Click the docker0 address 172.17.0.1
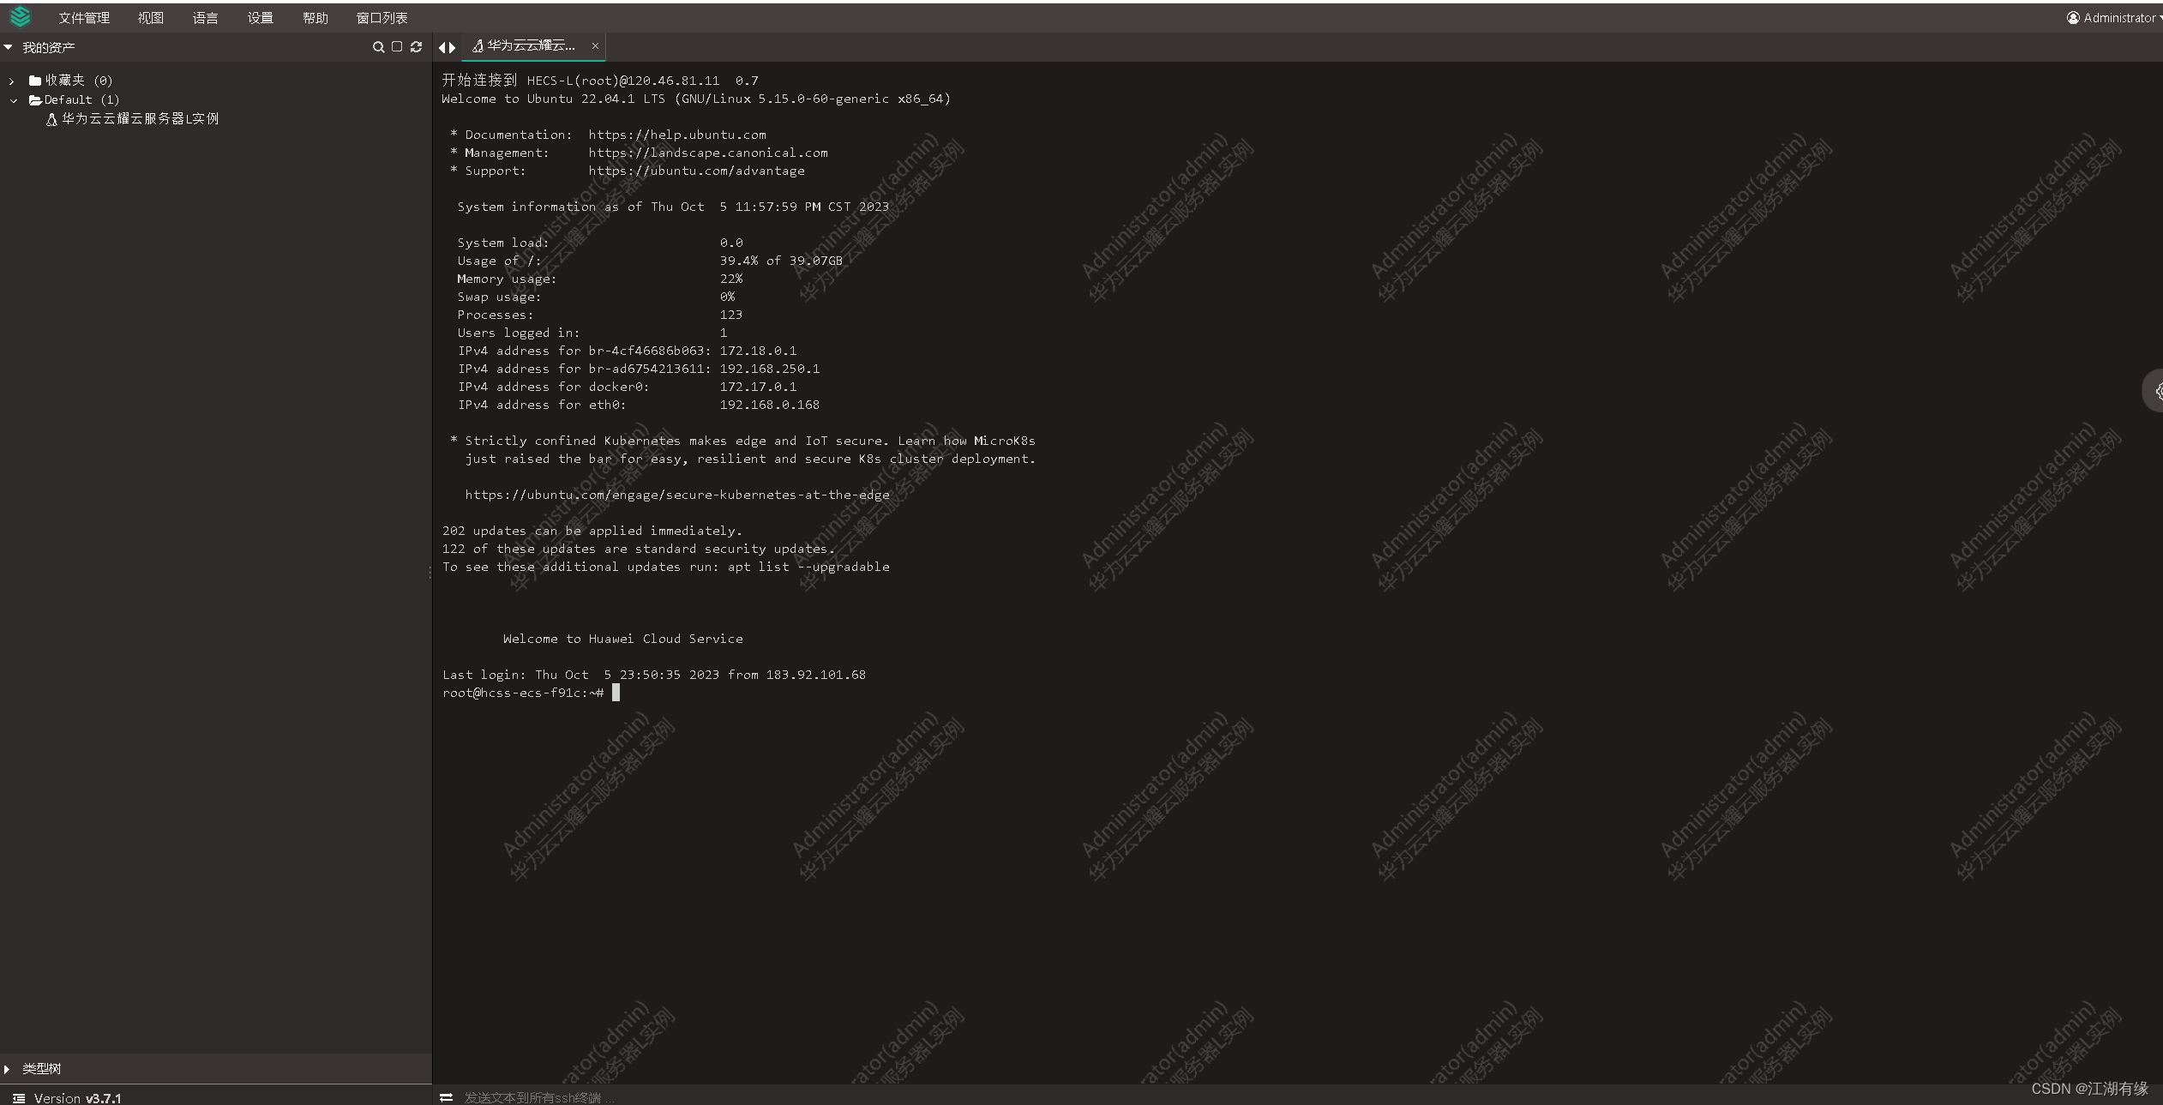The width and height of the screenshot is (2163, 1105). click(758, 387)
